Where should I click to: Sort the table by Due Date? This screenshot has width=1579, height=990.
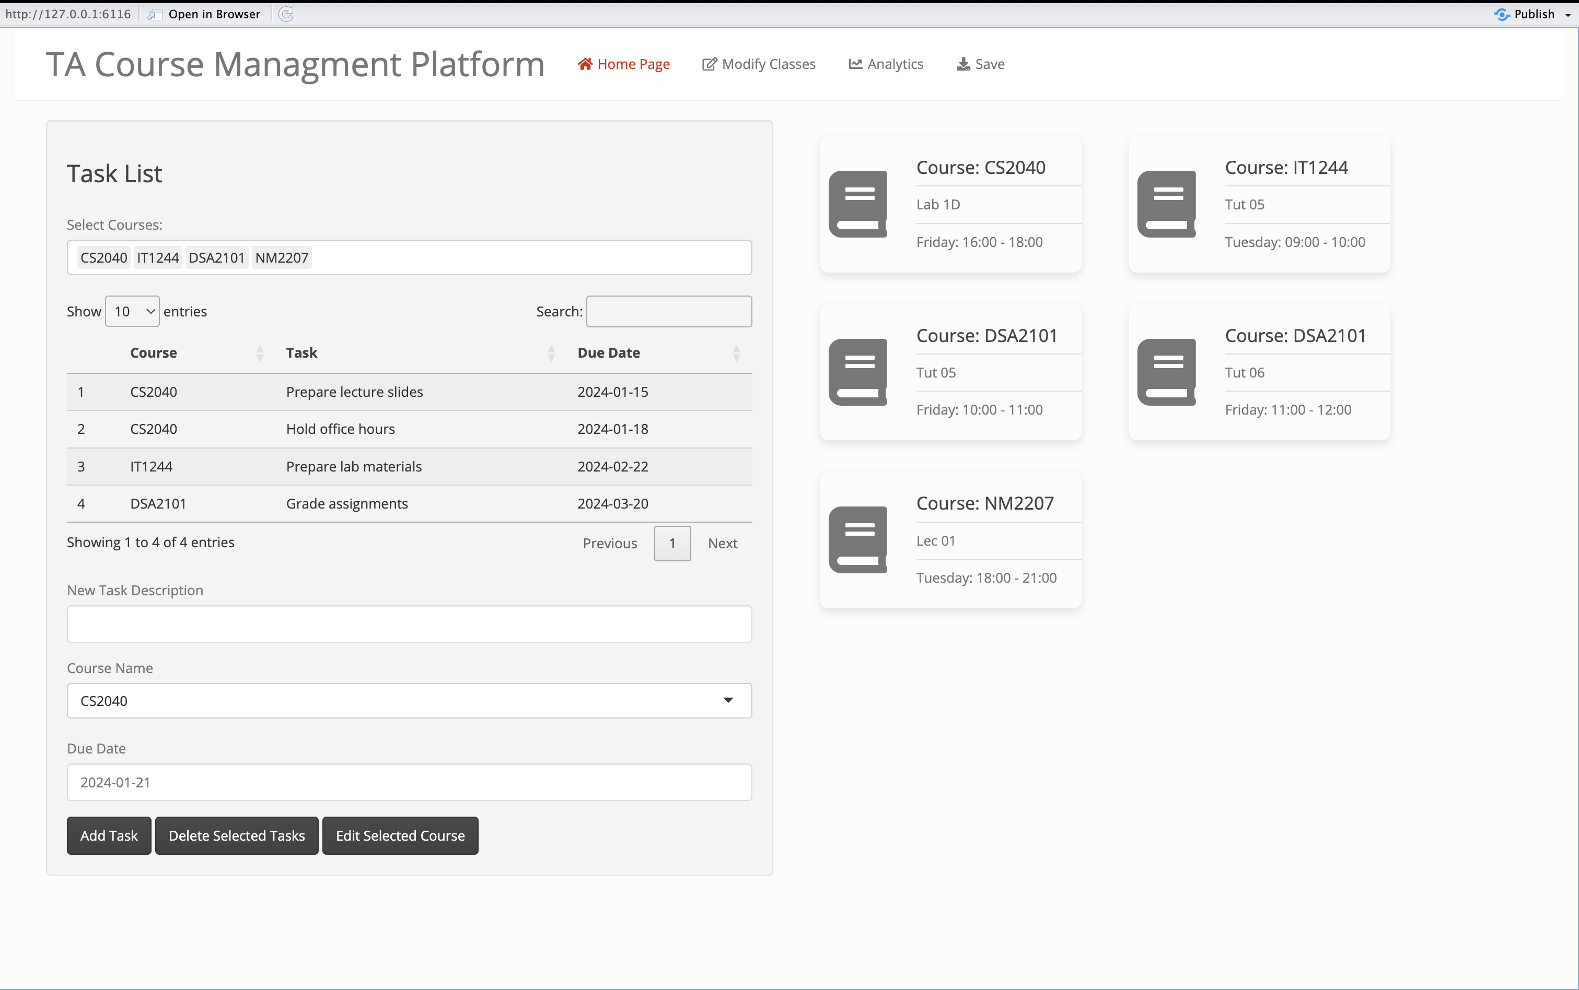(x=608, y=352)
